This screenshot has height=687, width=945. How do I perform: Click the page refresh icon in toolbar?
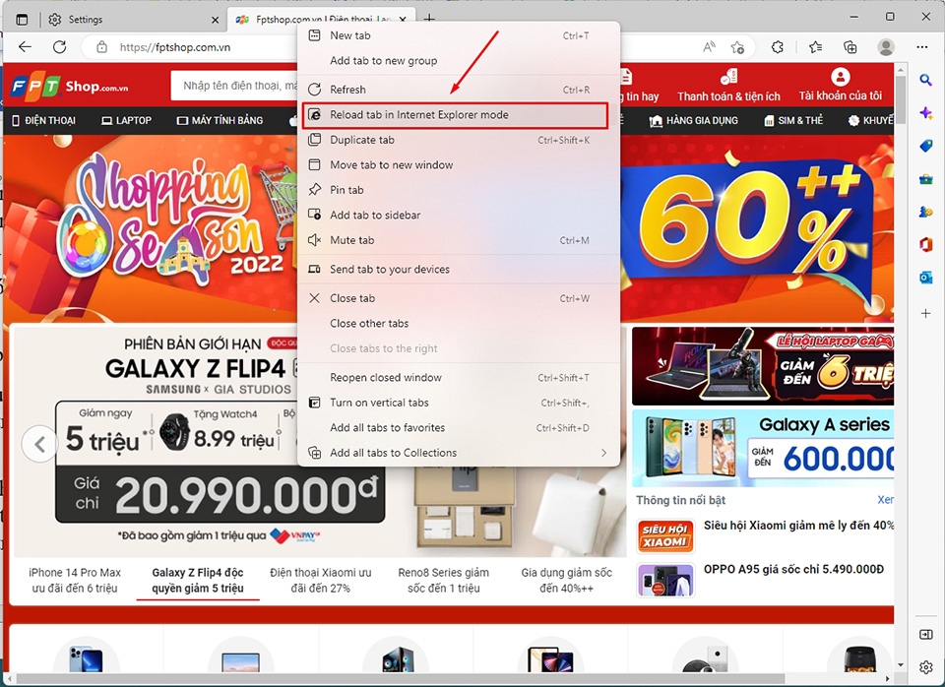60,47
